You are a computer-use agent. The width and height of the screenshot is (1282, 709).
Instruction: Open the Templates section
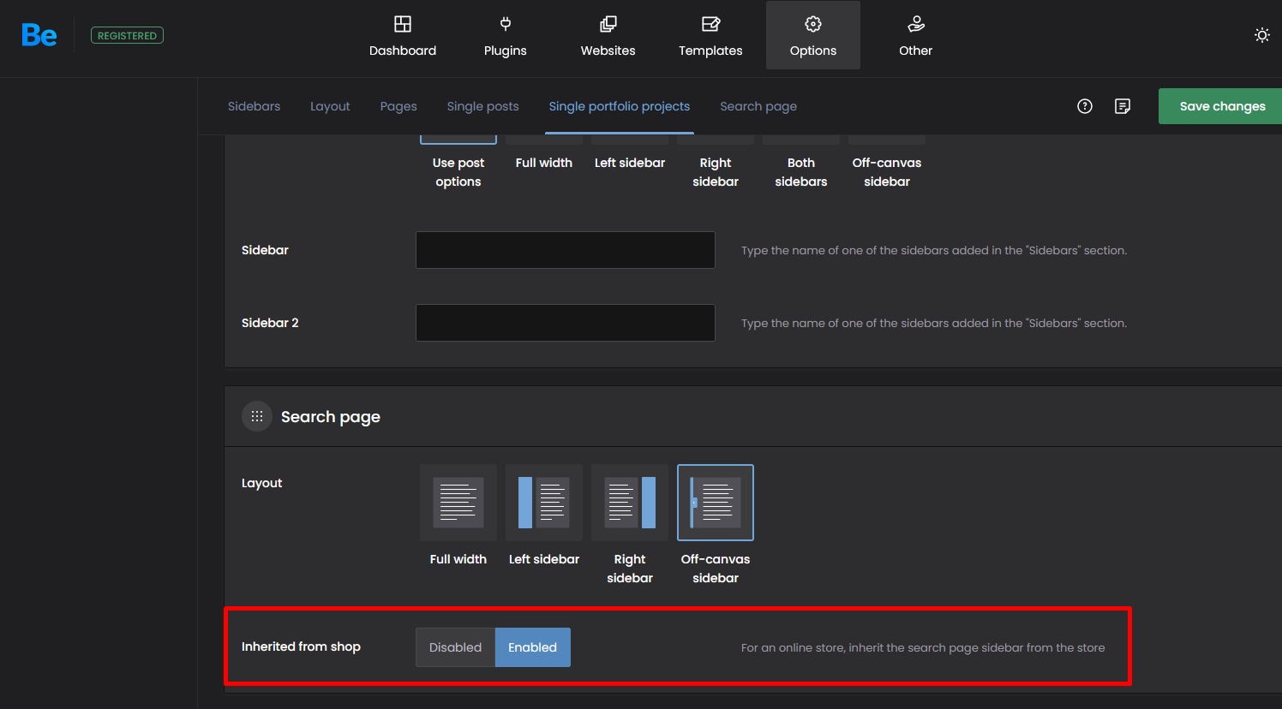(710, 35)
